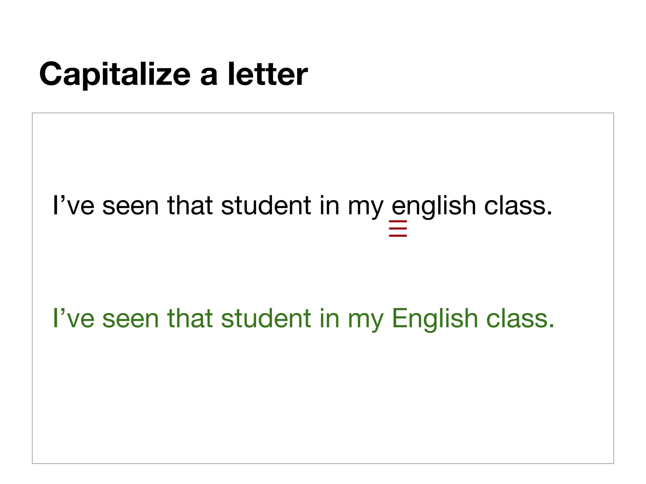Click "in" in the black sentence

point(329,206)
